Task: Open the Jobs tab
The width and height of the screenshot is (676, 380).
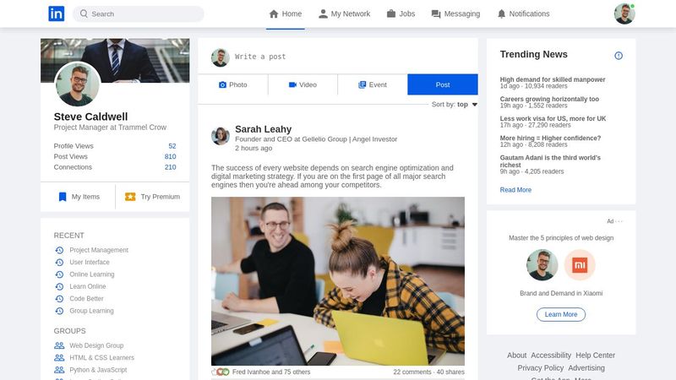Action: 401,14
